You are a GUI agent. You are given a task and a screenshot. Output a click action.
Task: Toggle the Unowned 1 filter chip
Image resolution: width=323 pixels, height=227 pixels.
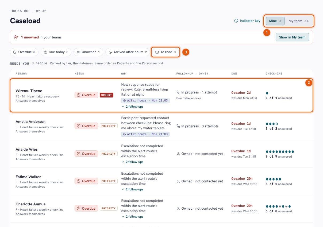88,52
